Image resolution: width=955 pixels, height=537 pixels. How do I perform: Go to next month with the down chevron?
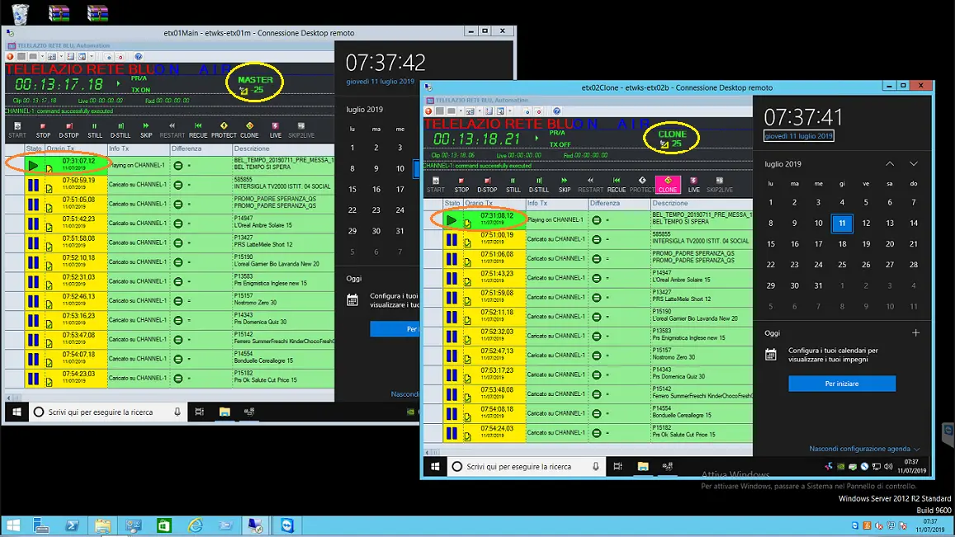[x=914, y=164]
